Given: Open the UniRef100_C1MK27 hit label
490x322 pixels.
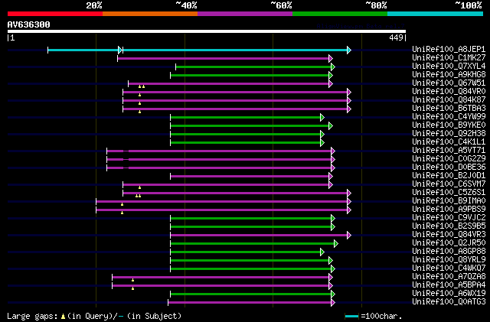Looking at the screenshot, I should (x=449, y=58).
